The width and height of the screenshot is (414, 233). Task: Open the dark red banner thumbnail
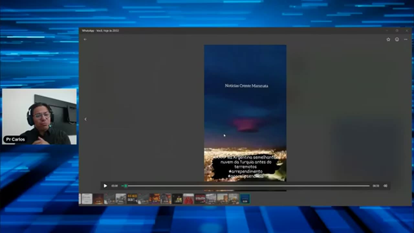point(200,199)
